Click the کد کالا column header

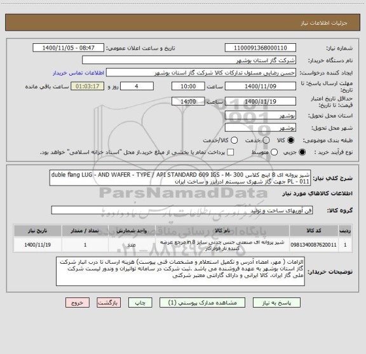tap(314, 231)
